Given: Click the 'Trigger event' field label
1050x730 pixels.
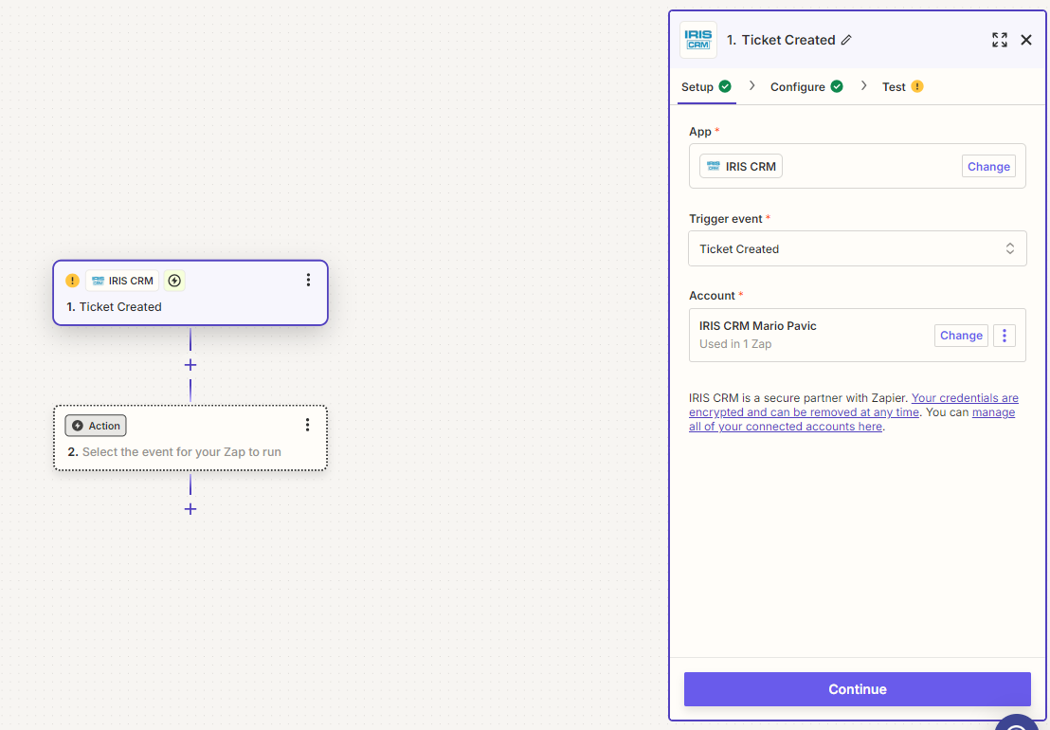Looking at the screenshot, I should click(725, 219).
